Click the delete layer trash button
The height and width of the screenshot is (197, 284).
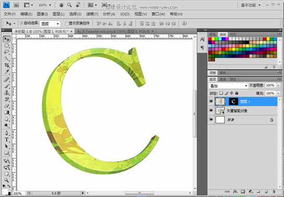274,191
